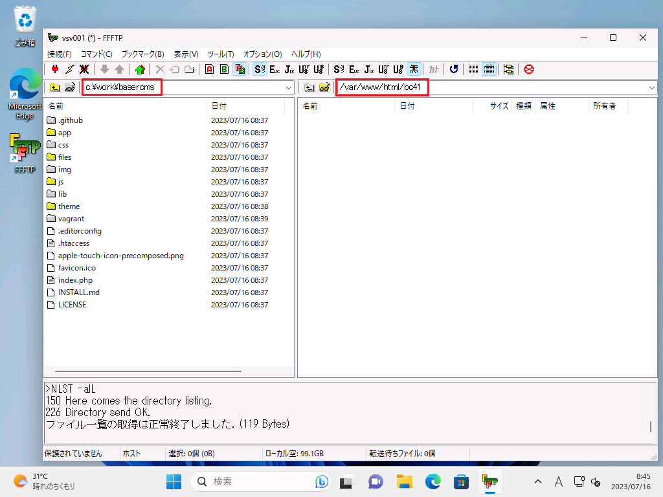Click the connect plug icon

click(x=55, y=69)
